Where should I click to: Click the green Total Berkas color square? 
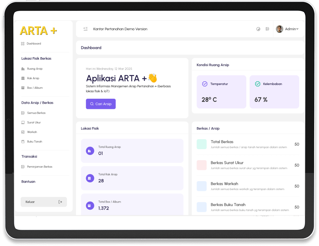202,144
